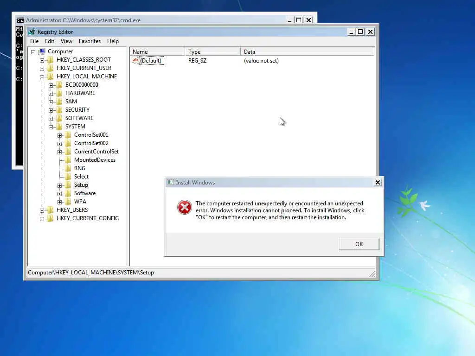The width and height of the screenshot is (475, 356).
Task: Expand the HKEY_CURRENT_CONFIG node
Action: coord(42,219)
